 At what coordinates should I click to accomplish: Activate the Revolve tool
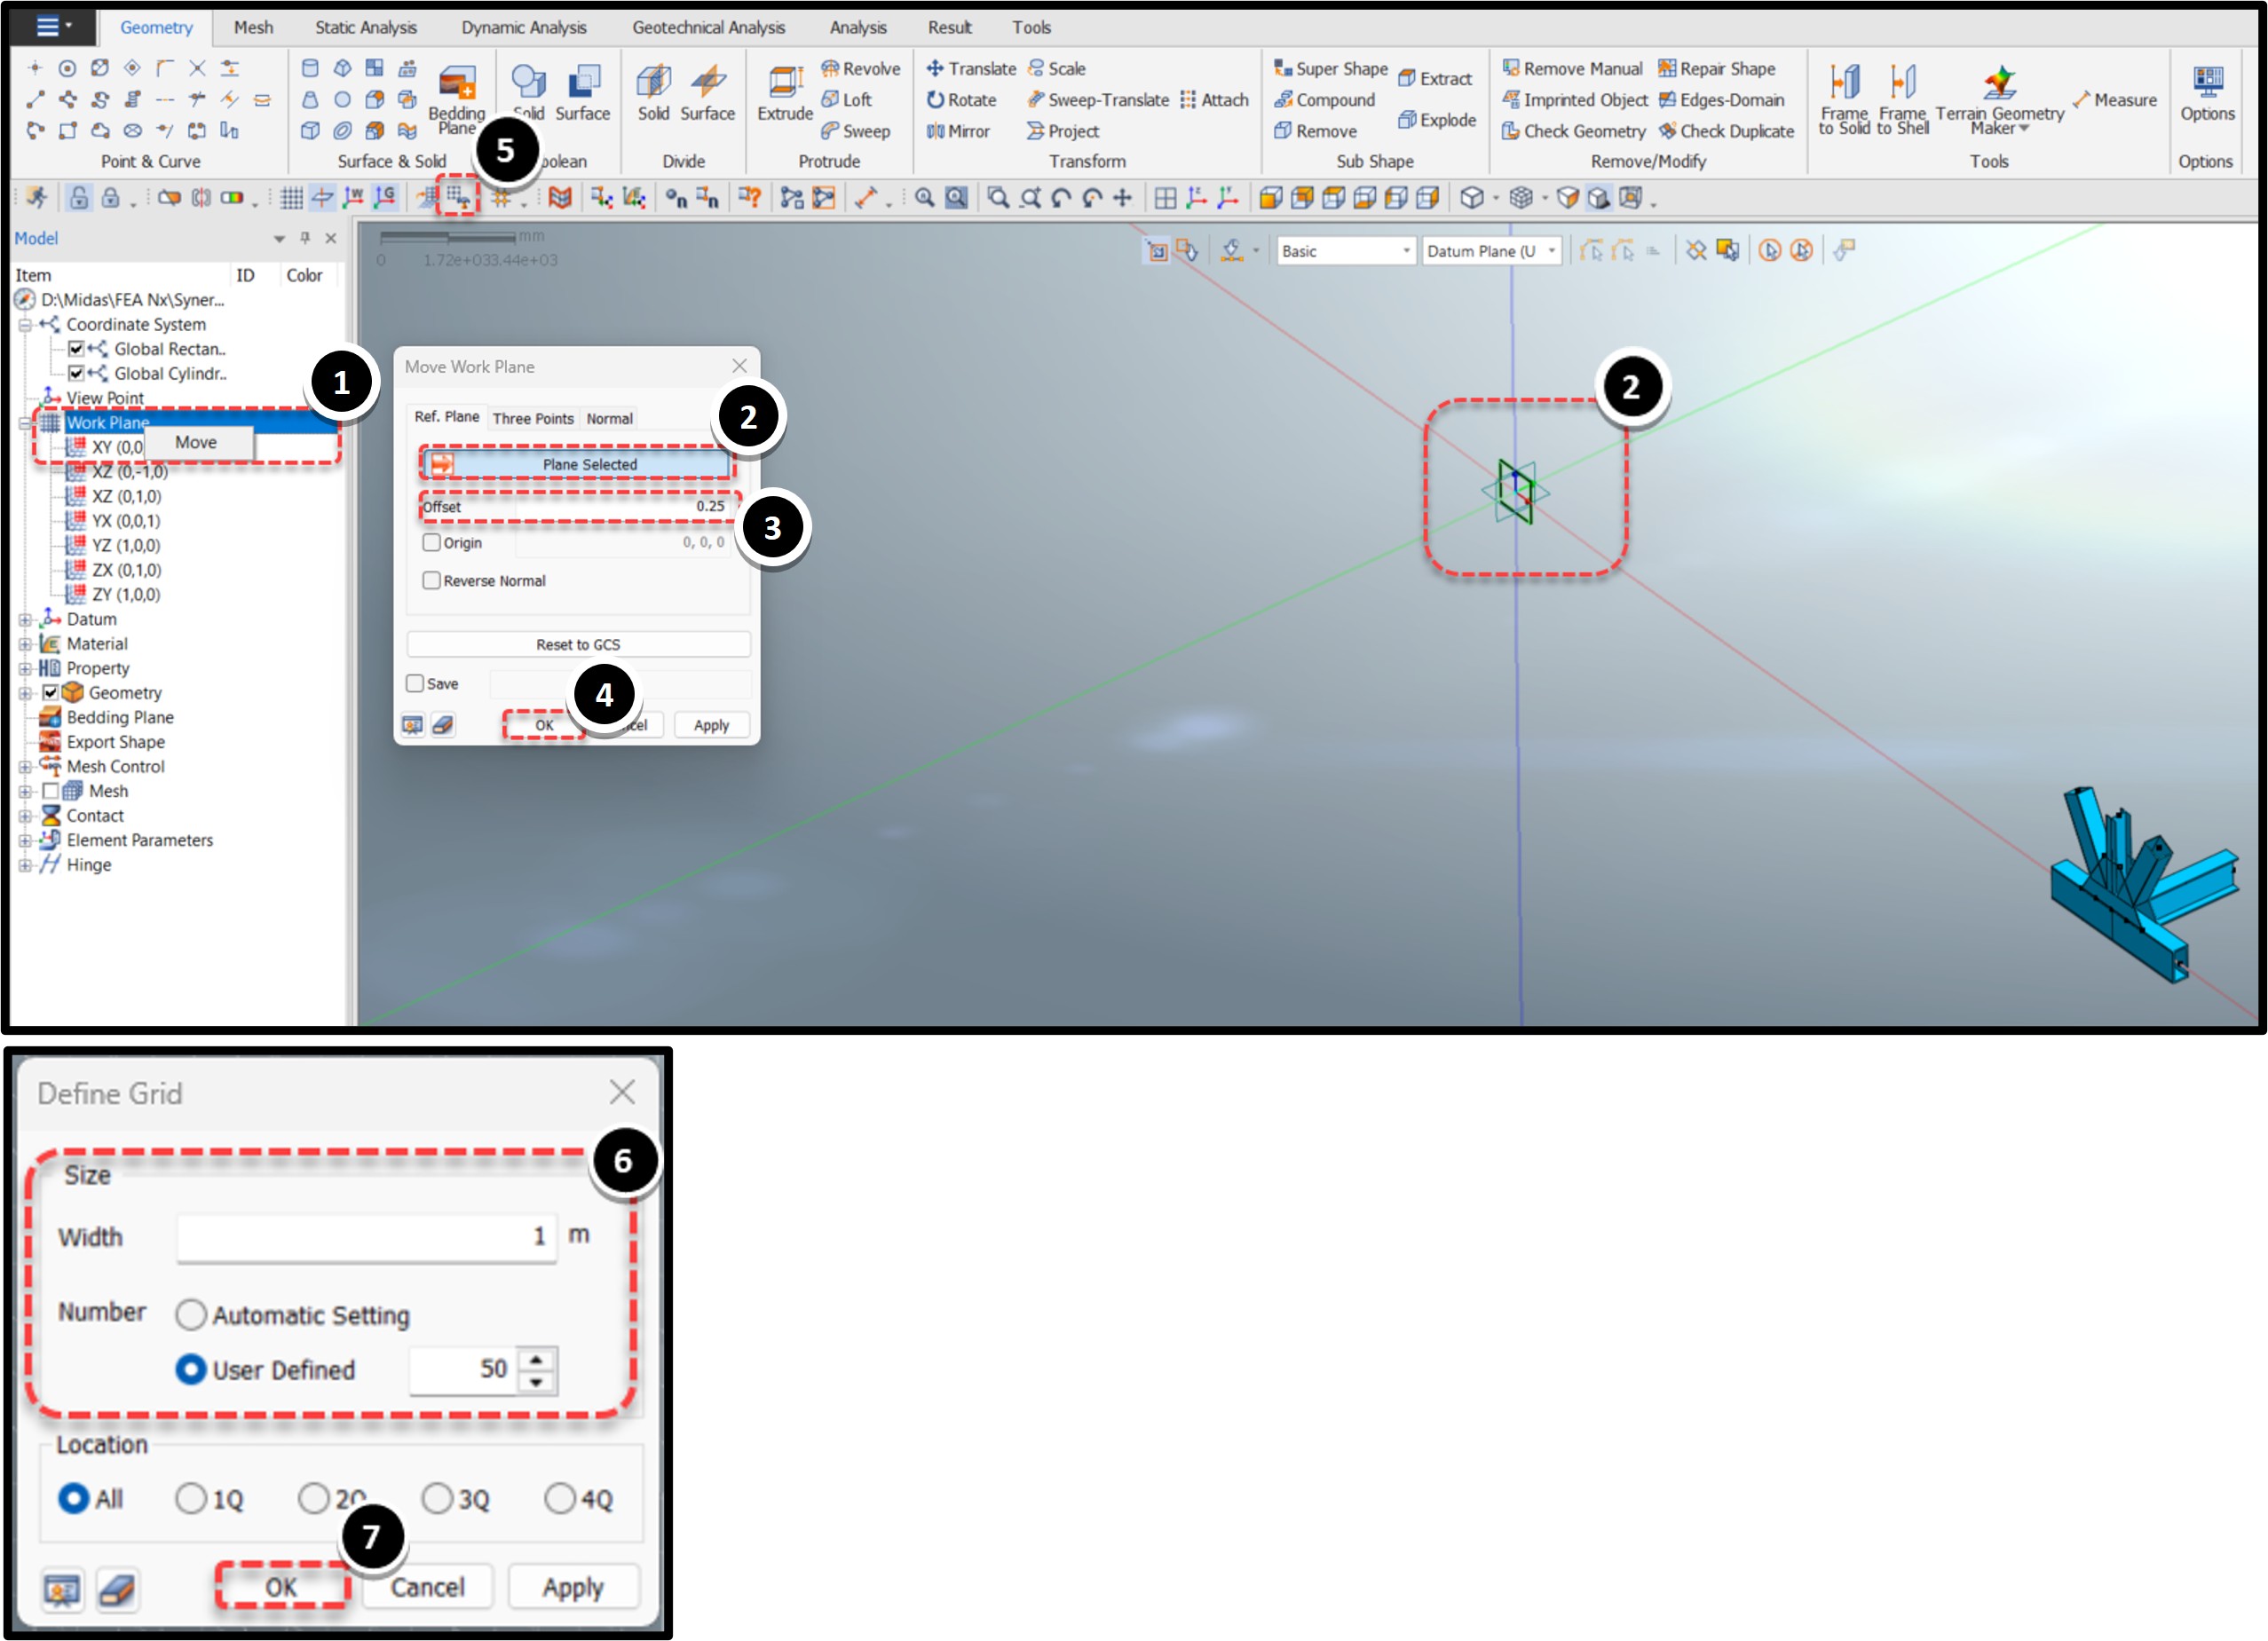(861, 68)
